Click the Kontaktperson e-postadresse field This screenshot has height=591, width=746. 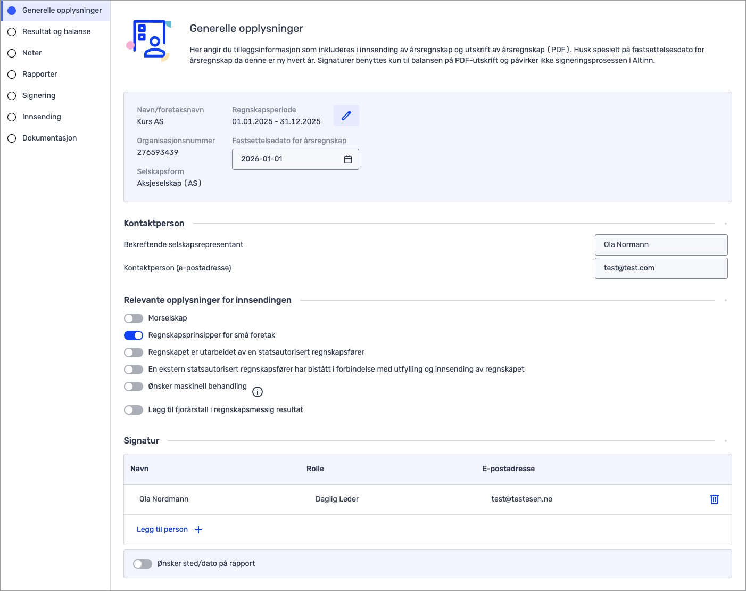coord(661,268)
